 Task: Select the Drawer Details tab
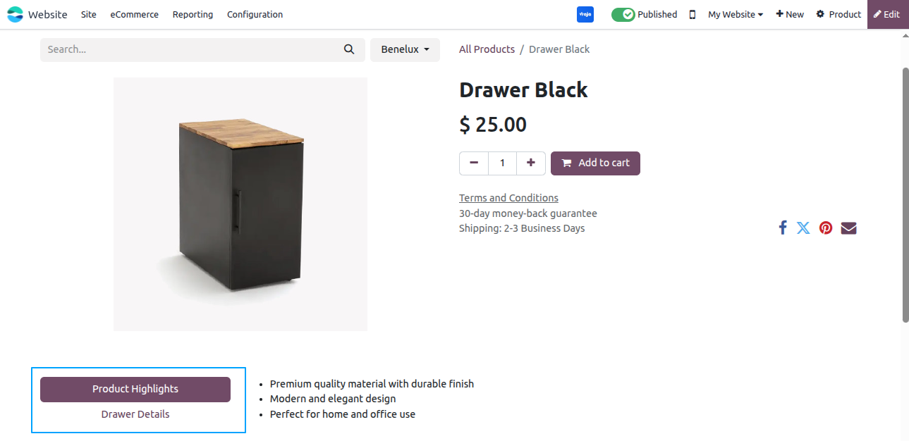[x=135, y=414]
